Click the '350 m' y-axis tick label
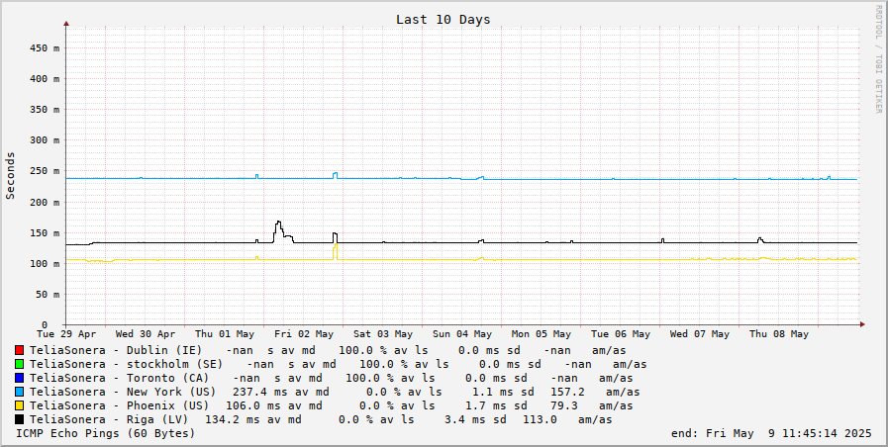Screen dimensions: 888x447 point(45,110)
